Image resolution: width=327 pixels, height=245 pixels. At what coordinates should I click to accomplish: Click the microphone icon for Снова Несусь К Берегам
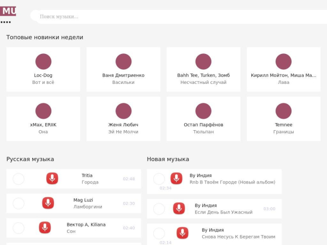pos(183,233)
